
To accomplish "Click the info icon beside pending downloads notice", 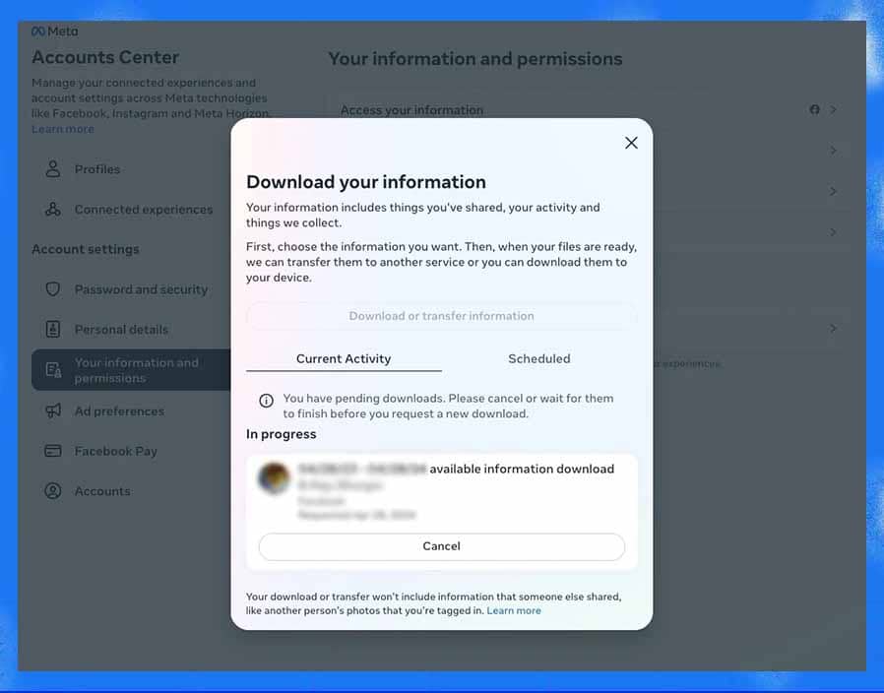I will coord(266,401).
